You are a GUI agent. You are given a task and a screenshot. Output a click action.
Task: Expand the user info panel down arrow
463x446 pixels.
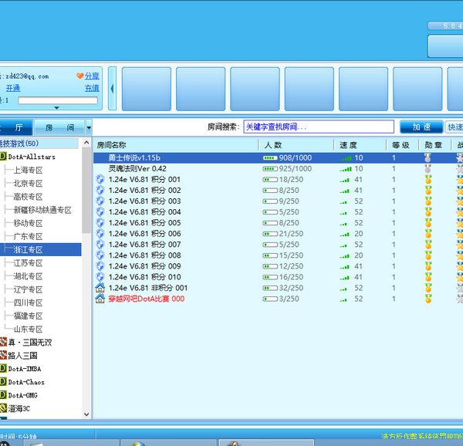click(56, 107)
